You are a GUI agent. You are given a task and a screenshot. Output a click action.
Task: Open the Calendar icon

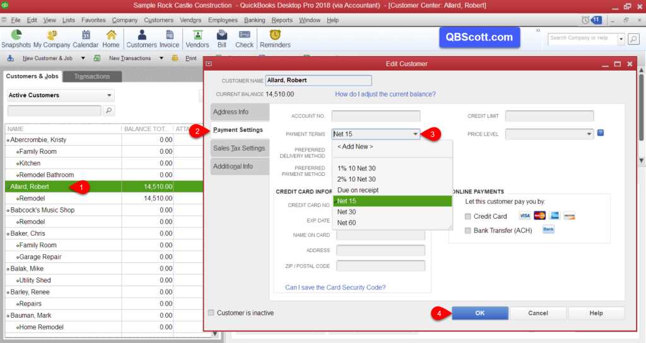point(86,39)
